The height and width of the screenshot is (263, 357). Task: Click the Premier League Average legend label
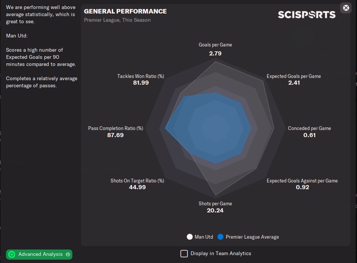252,237
